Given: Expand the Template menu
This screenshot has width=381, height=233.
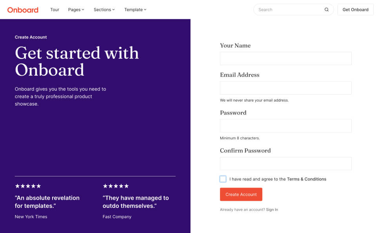Looking at the screenshot, I should (x=135, y=10).
